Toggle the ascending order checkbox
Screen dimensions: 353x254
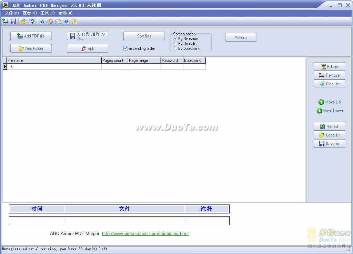tap(125, 48)
